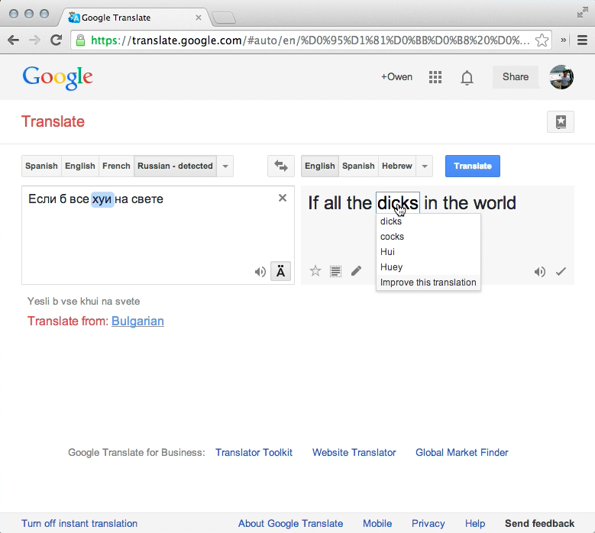Pick the 'cocks' alternative translation
The height and width of the screenshot is (533, 595).
pyautogui.click(x=428, y=237)
